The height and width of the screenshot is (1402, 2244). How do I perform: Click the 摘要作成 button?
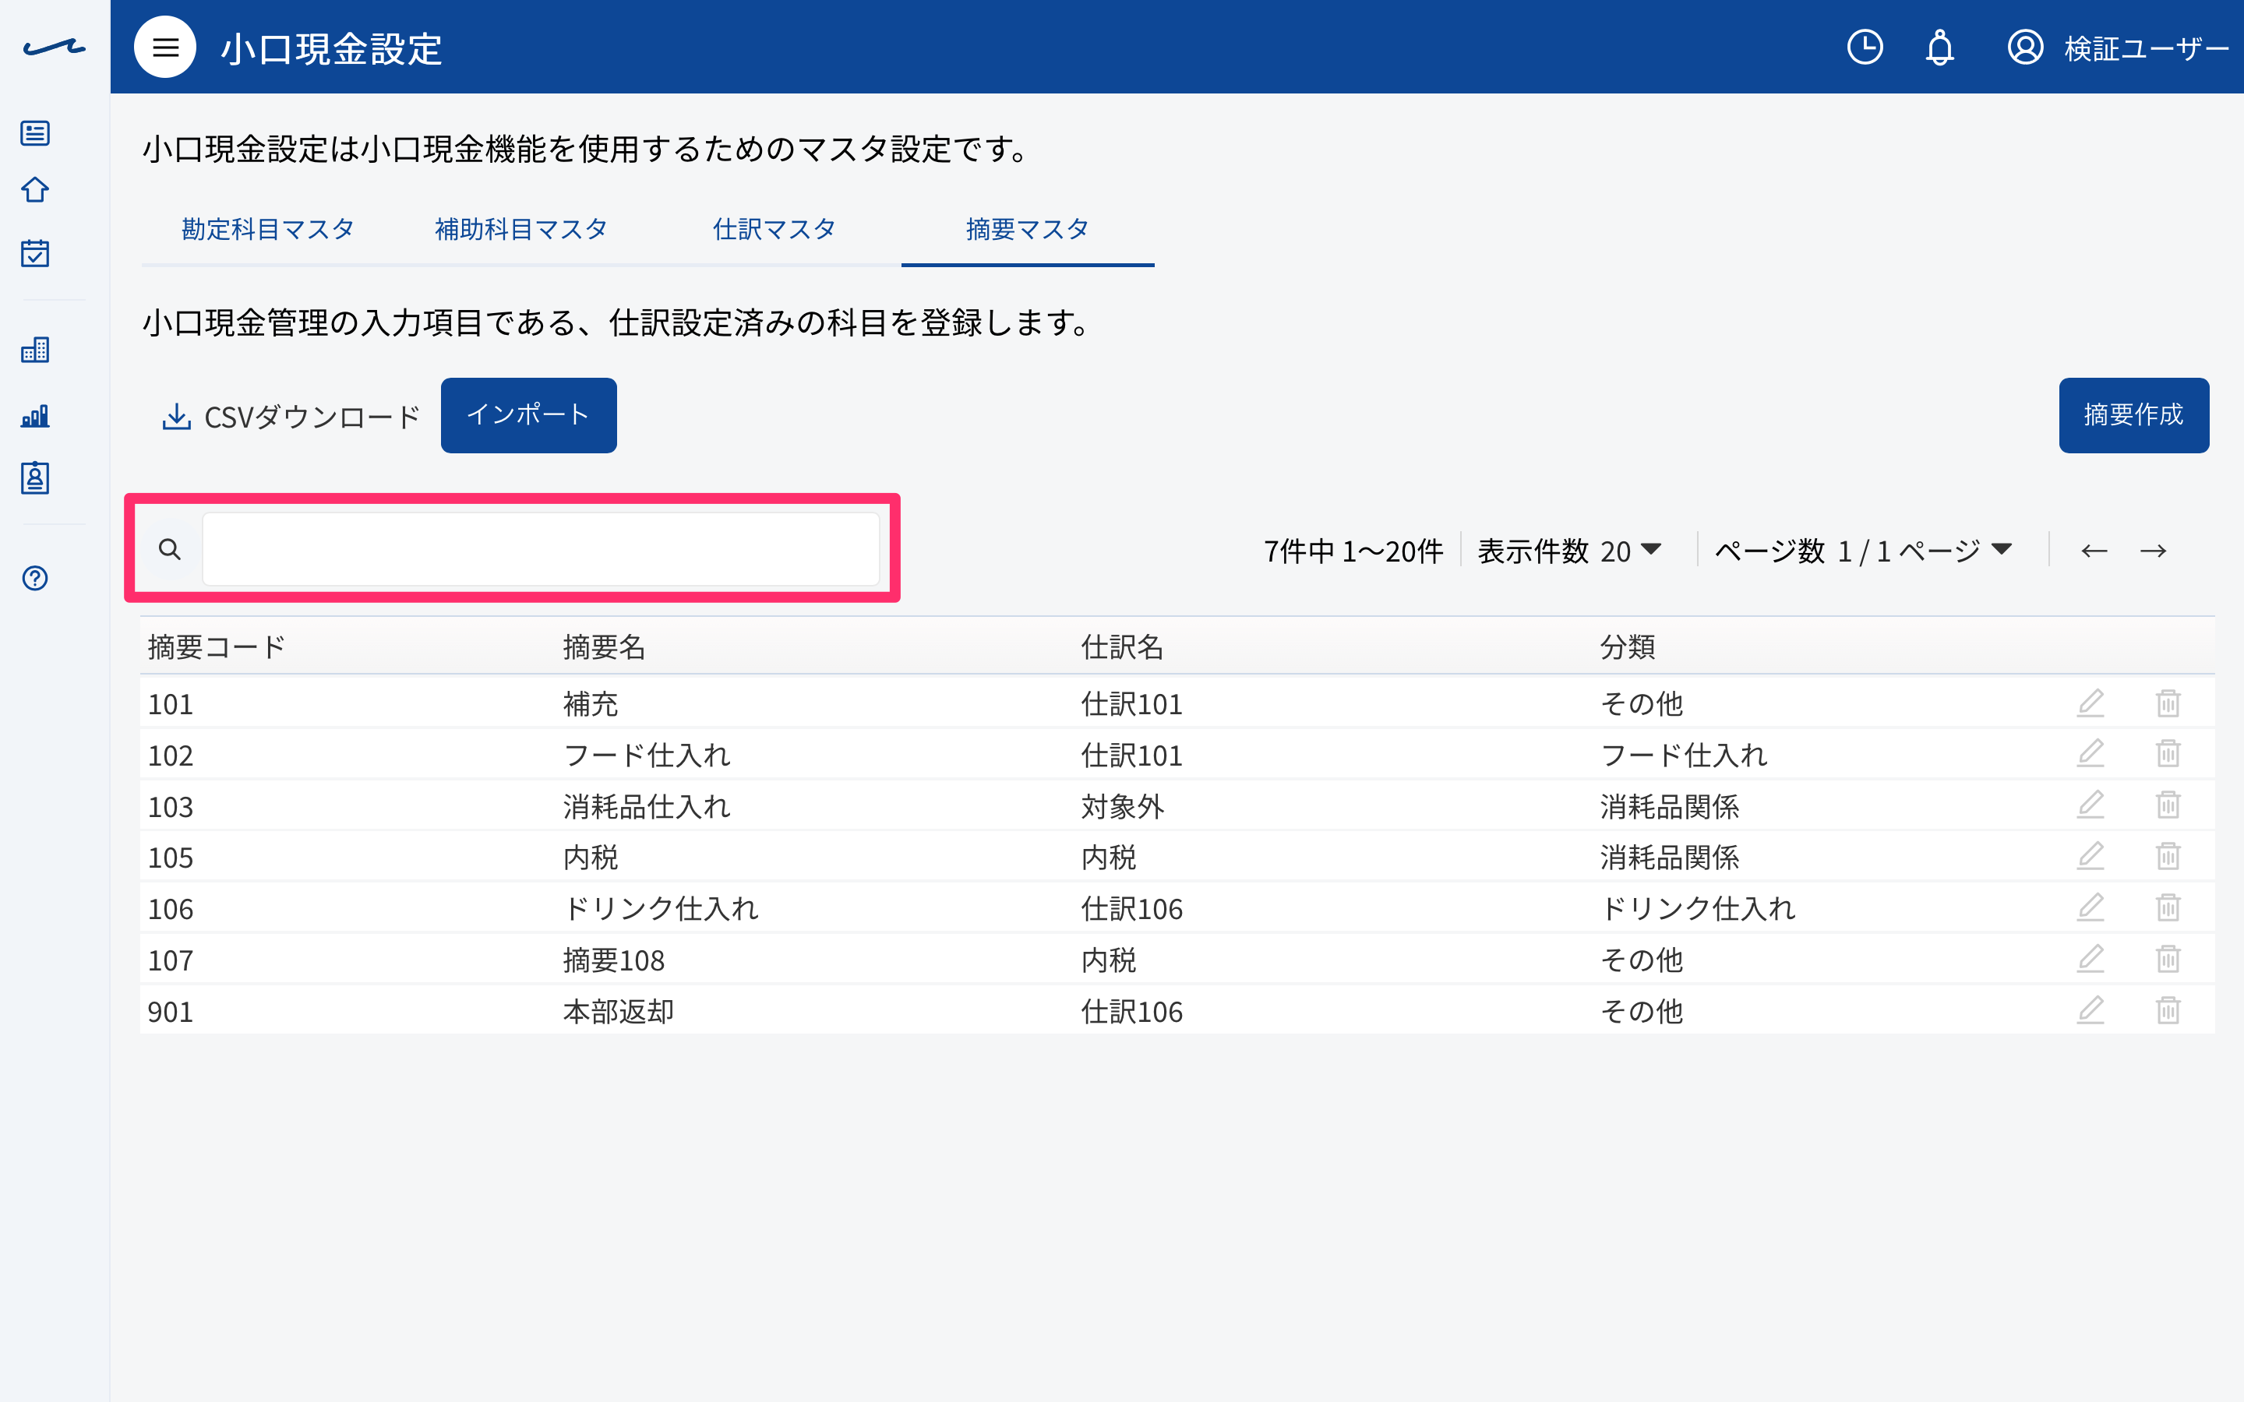click(2133, 415)
